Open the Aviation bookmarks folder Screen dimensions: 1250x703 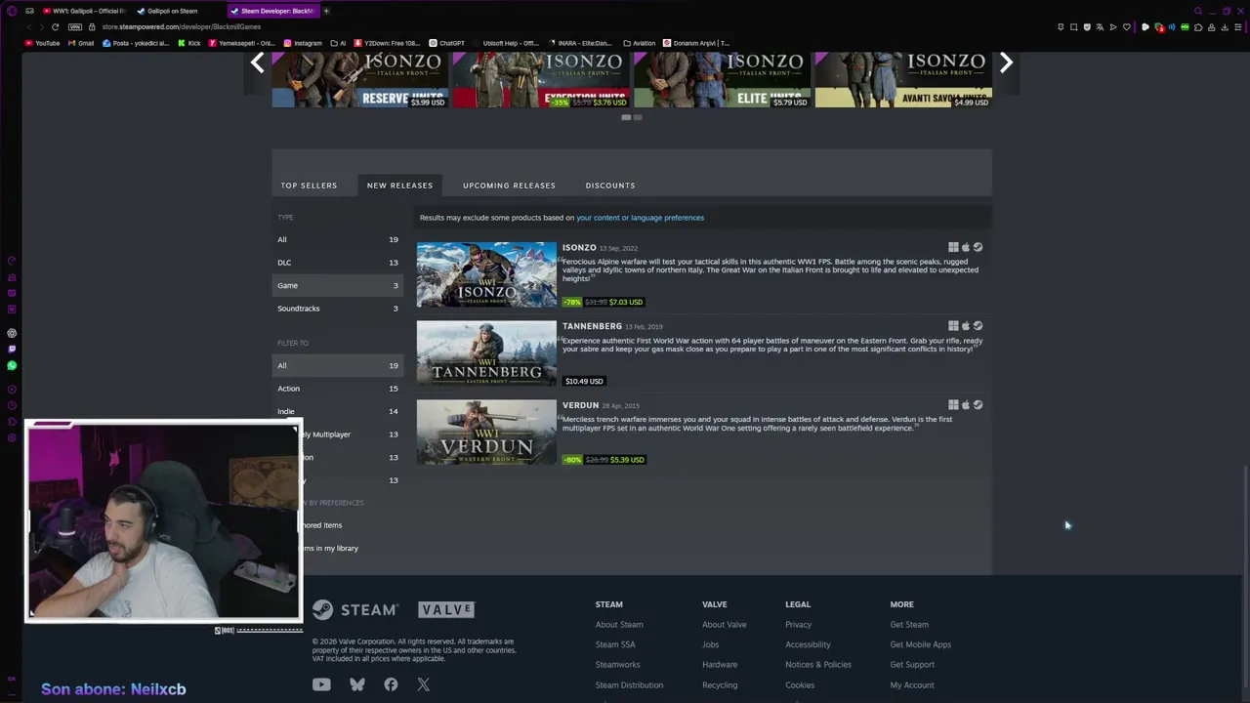(640, 43)
